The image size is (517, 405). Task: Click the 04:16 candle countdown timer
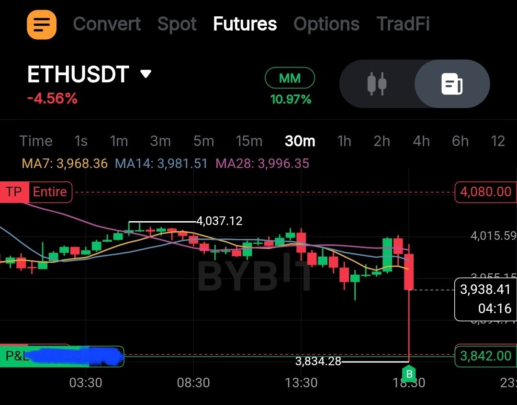495,309
